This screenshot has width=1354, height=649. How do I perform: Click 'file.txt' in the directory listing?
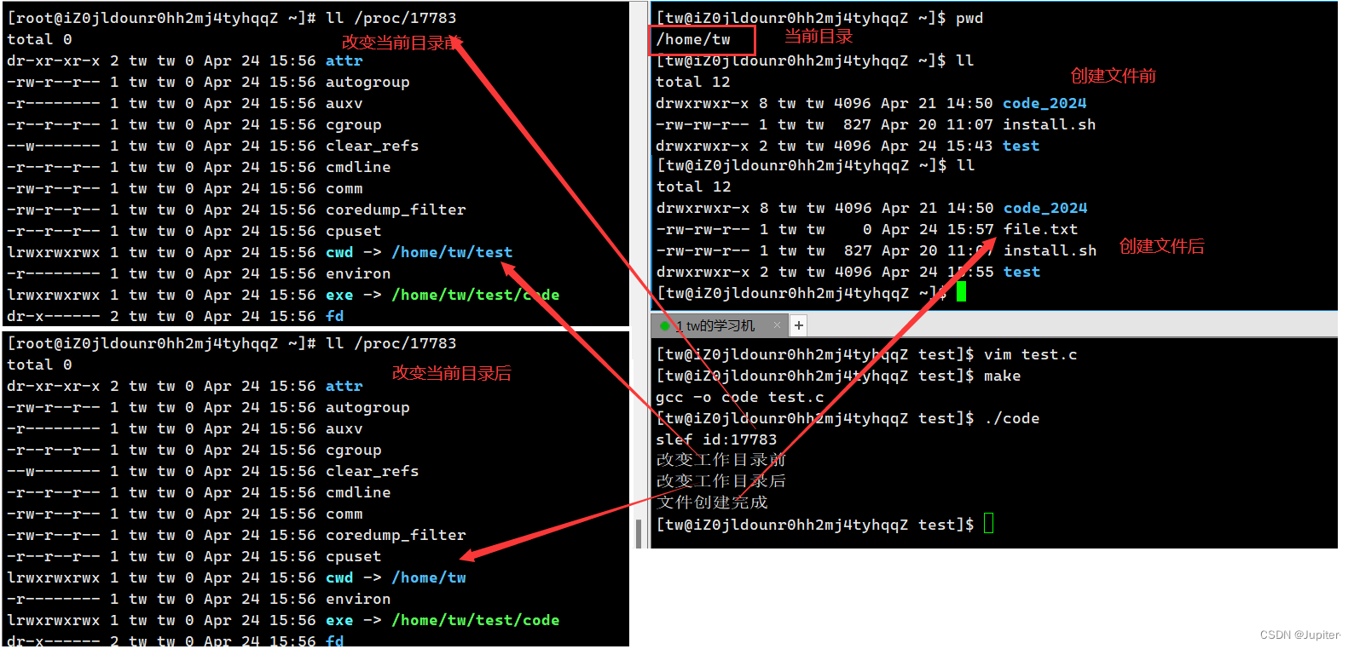(x=1040, y=229)
